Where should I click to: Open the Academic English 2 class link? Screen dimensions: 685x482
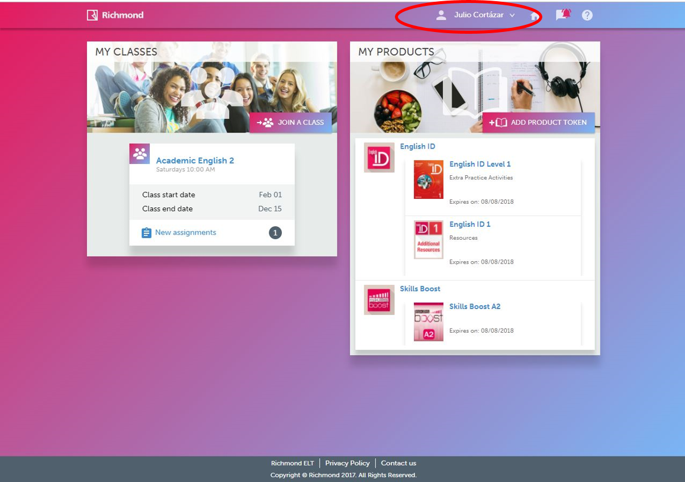click(x=195, y=160)
